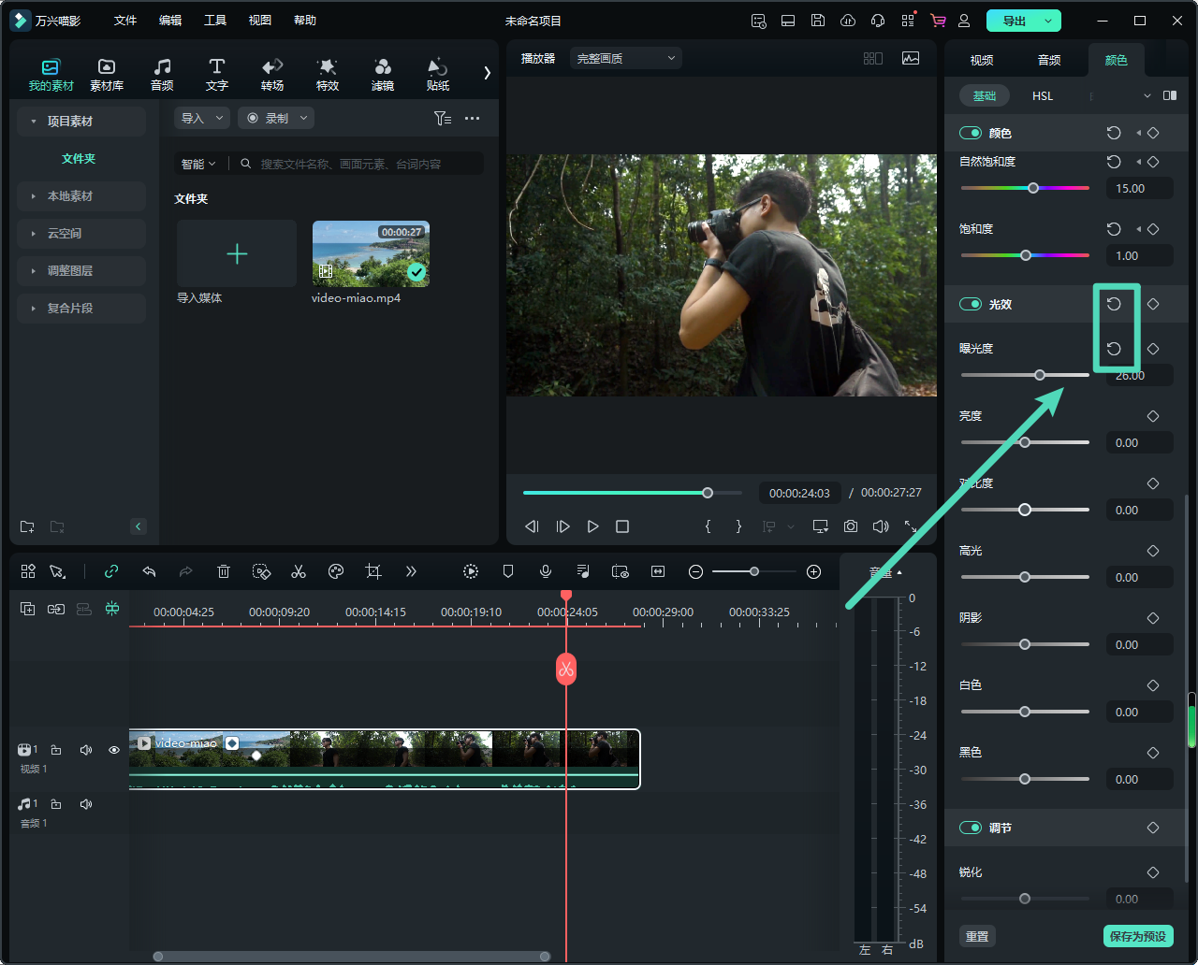Click the play button in player
1198x965 pixels.
pos(592,526)
